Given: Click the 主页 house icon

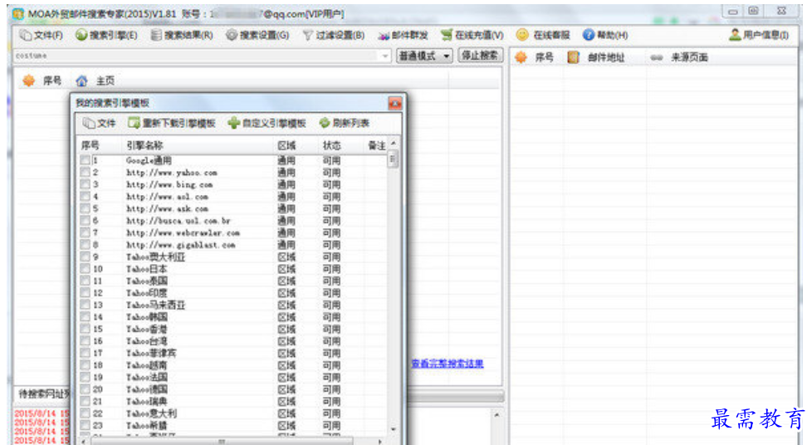Looking at the screenshot, I should click(82, 81).
